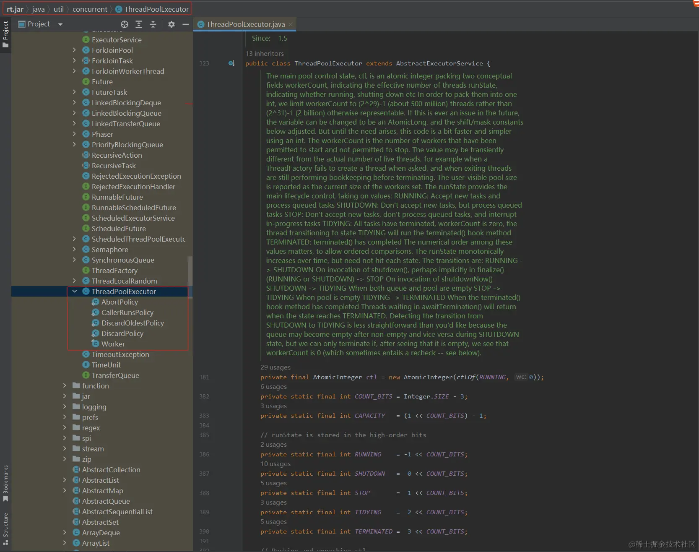The width and height of the screenshot is (699, 552).
Task: Expand the LinkedBlockingQueue tree node
Action: coord(75,113)
